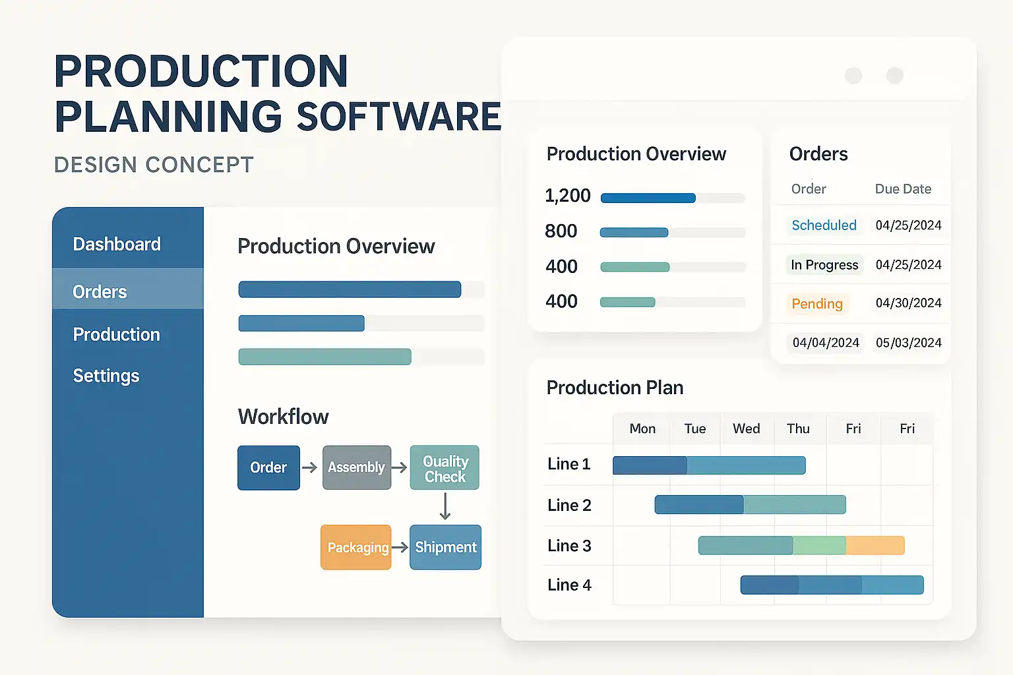1013x675 pixels.
Task: Select the Line 2 schedule bar
Action: (750, 504)
